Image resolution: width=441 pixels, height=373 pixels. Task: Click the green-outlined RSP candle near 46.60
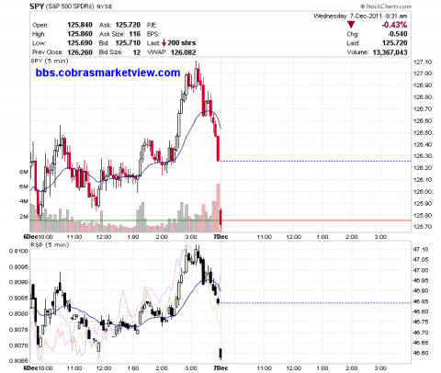pos(220,354)
